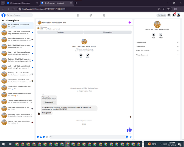Click the Facebook logo icon
The image size is (184, 147).
coord(3,15)
